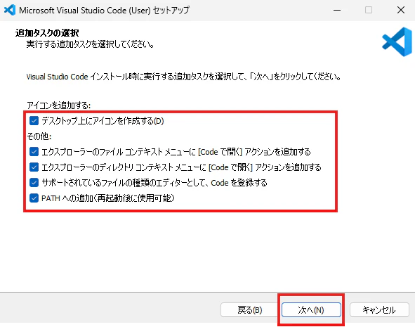Click the その他: label
The height and width of the screenshot is (327, 415).
pos(39,136)
